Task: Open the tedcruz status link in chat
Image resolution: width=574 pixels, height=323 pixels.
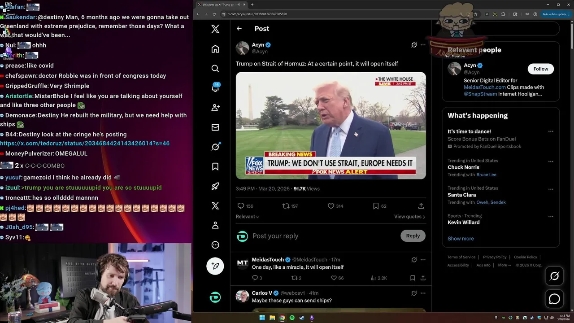Action: pos(85,144)
